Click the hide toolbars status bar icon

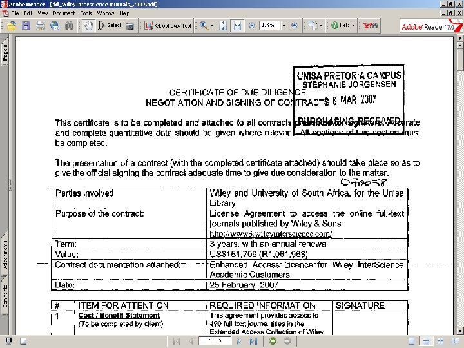(x=23, y=341)
